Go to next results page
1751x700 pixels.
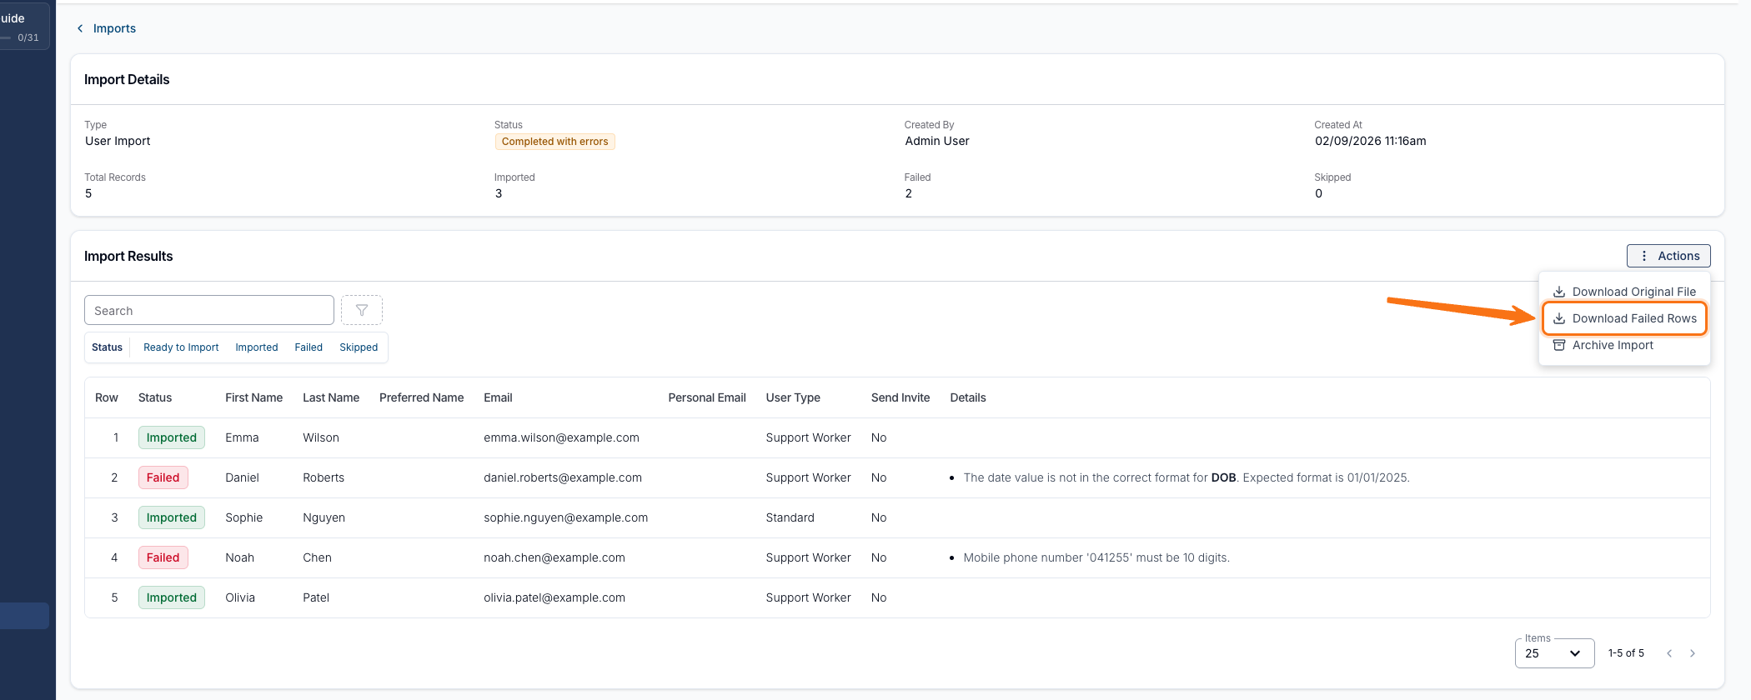pos(1693,653)
